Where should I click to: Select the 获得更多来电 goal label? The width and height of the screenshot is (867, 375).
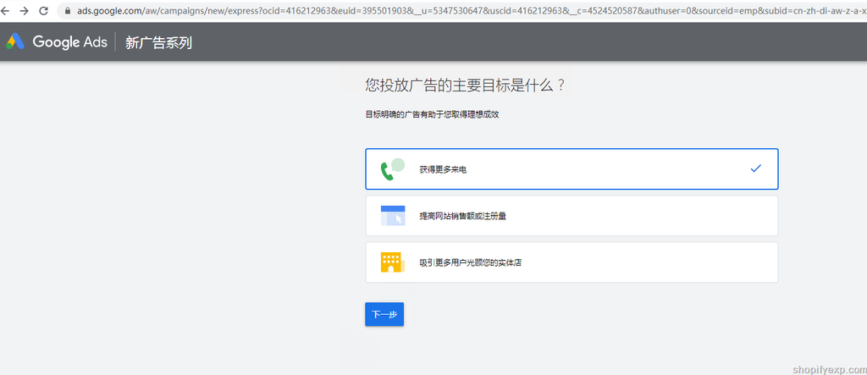tap(443, 169)
